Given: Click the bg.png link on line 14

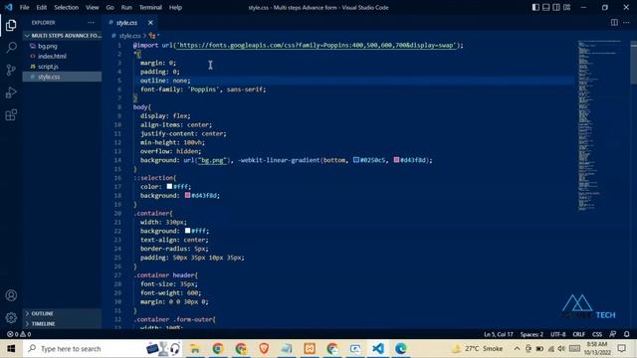Looking at the screenshot, I should point(212,160).
